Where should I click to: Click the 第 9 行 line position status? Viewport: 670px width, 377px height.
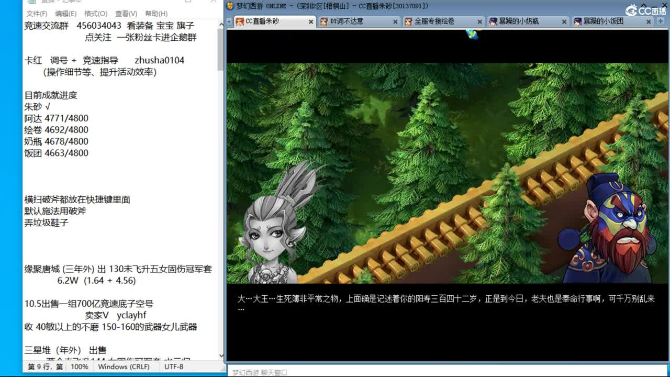pos(45,367)
